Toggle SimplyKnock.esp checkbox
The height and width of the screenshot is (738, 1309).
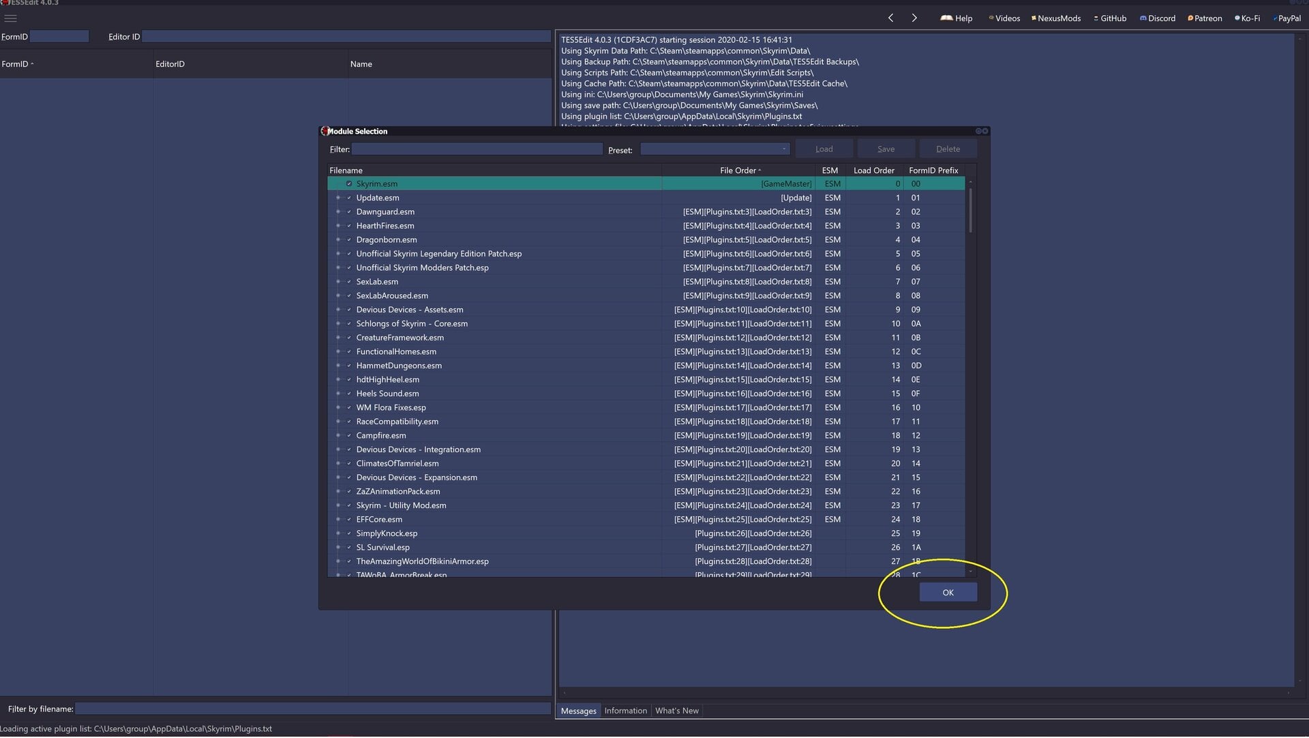349,533
